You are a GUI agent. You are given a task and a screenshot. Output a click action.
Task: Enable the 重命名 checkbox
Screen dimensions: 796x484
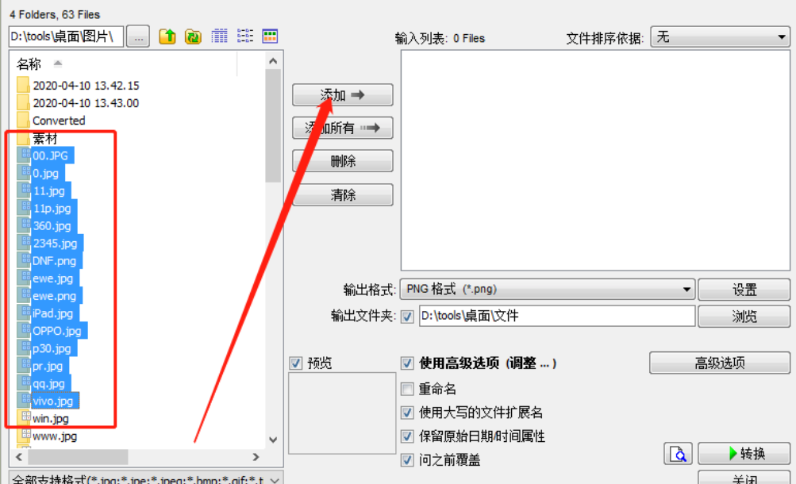tap(407, 389)
